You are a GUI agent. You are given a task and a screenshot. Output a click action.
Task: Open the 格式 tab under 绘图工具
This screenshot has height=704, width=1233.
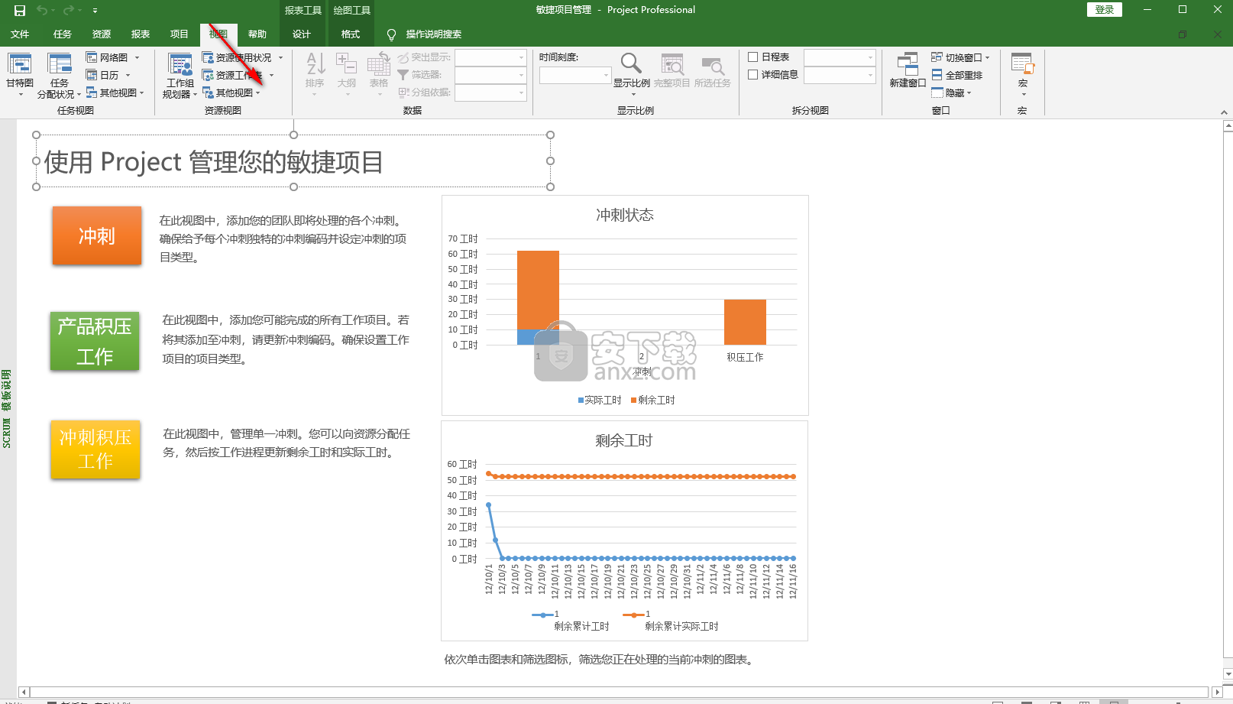[351, 34]
